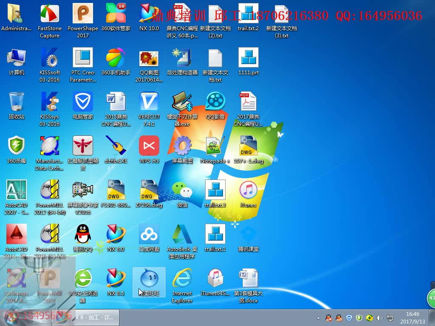Launch Autodesk 桌面应用程序
435x326 pixels.
(x=182, y=241)
